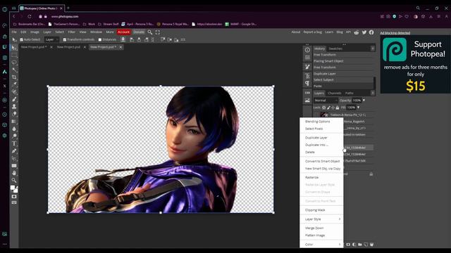451x253 pixels.
Task: Open the Paragraph panel icon
Action: point(307,83)
